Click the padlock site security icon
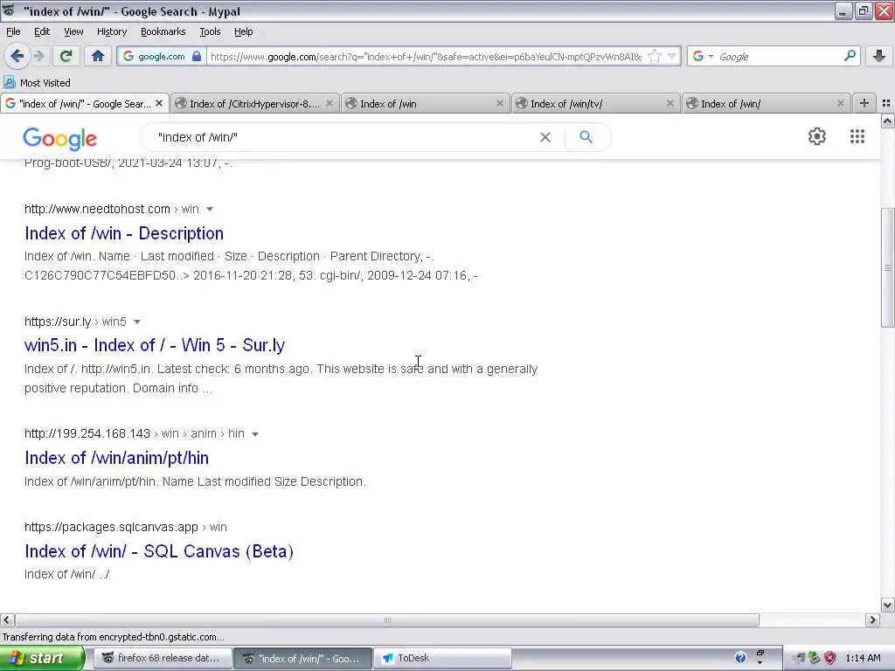The image size is (895, 671). click(197, 56)
